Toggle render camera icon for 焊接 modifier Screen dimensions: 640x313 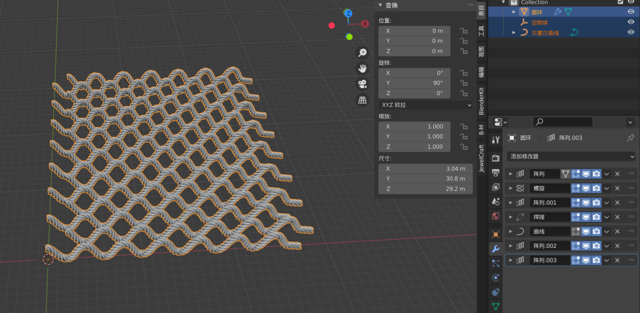(596, 217)
